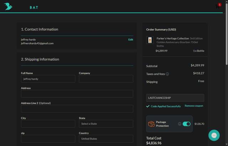
Task: Click the page vertical scrollbar
Action: [227, 34]
